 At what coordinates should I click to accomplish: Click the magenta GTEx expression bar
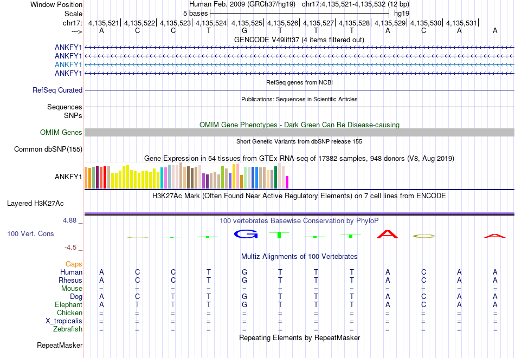pos(287,183)
